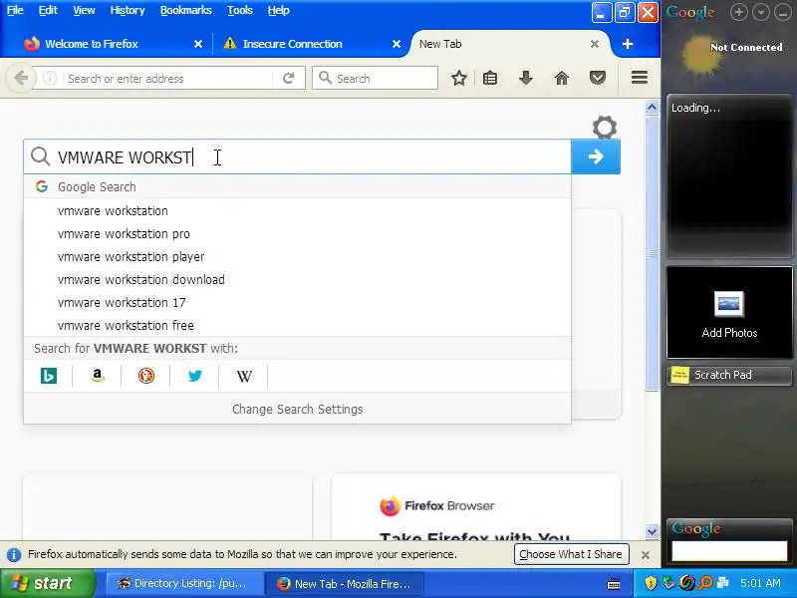Image resolution: width=797 pixels, height=598 pixels.
Task: Open the Downloads arrow icon
Action: click(526, 79)
